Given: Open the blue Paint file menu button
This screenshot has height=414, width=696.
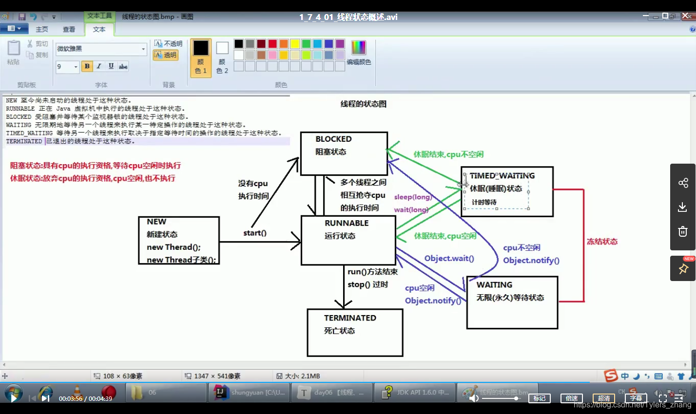Looking at the screenshot, I should tap(14, 29).
